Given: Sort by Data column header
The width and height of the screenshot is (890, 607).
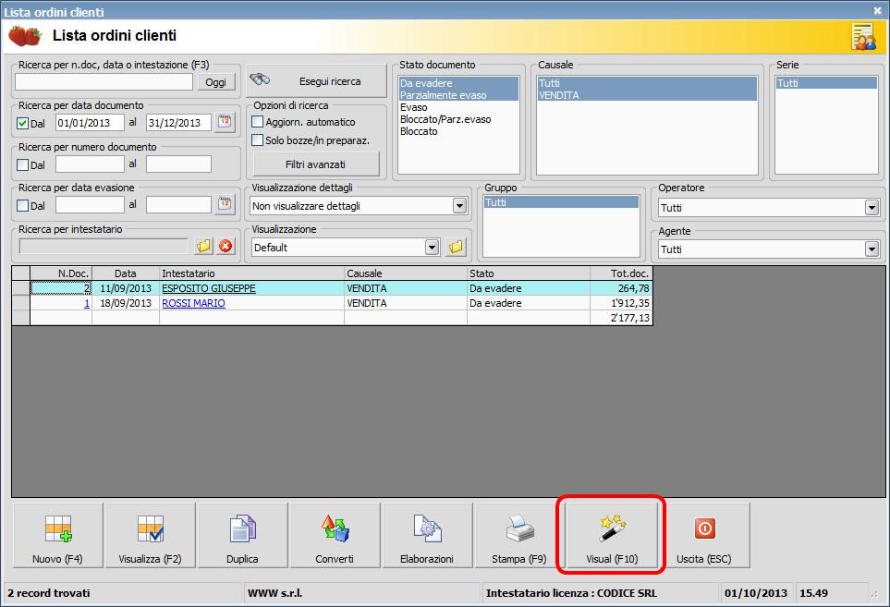Looking at the screenshot, I should 126,273.
